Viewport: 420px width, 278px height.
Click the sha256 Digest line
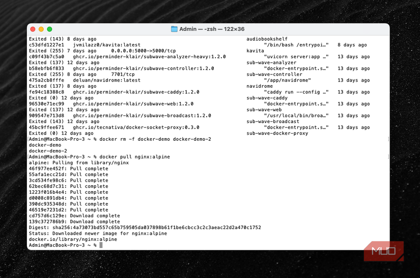(x=145, y=228)
